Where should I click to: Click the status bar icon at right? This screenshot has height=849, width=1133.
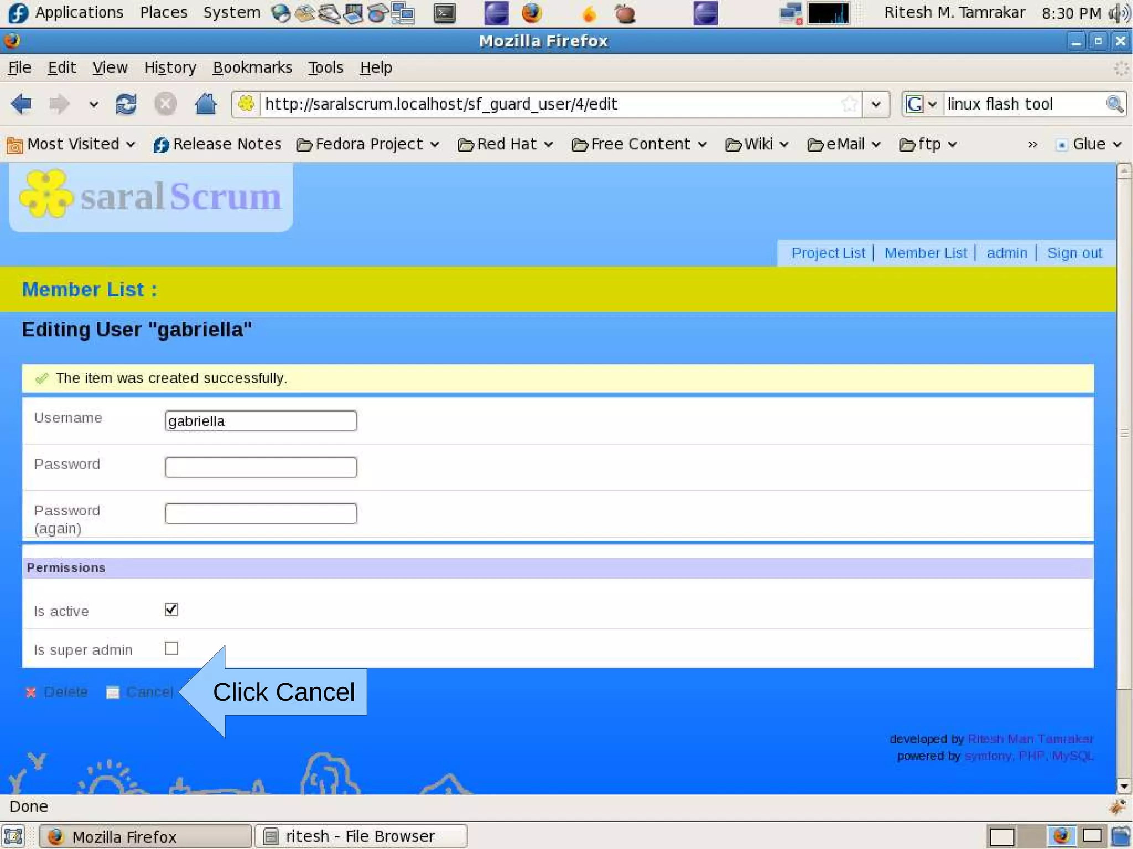point(1117,806)
